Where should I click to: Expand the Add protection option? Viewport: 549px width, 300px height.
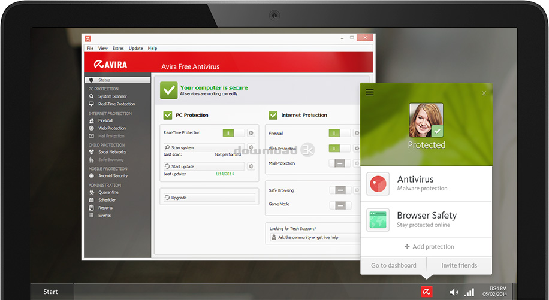point(429,247)
